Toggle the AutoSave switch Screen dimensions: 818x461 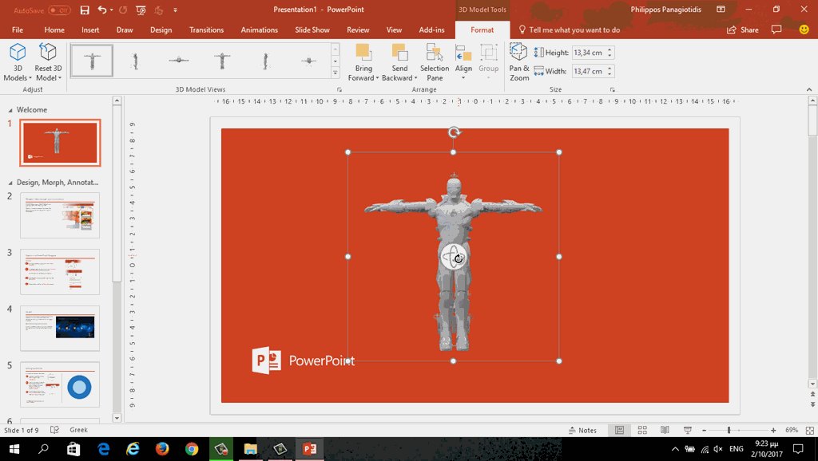pyautogui.click(x=59, y=10)
